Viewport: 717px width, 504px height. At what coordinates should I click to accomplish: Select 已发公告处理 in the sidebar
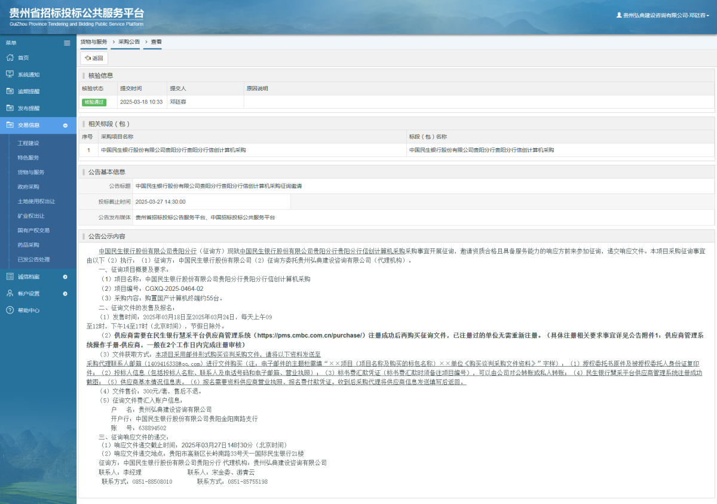pos(33,259)
